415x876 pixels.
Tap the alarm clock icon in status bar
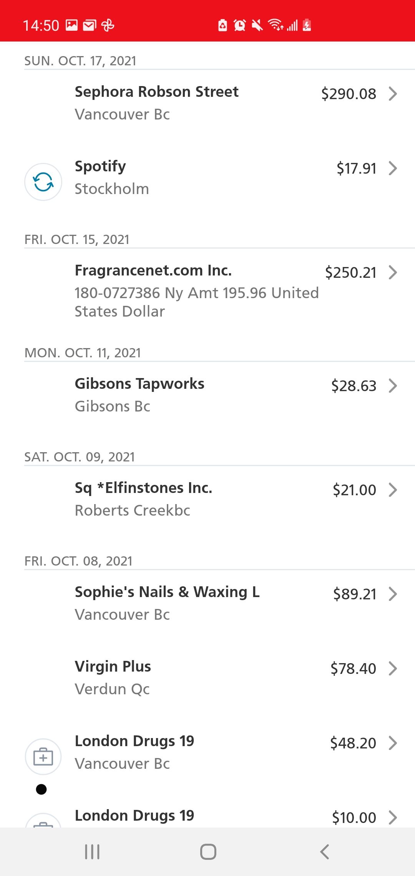point(239,25)
